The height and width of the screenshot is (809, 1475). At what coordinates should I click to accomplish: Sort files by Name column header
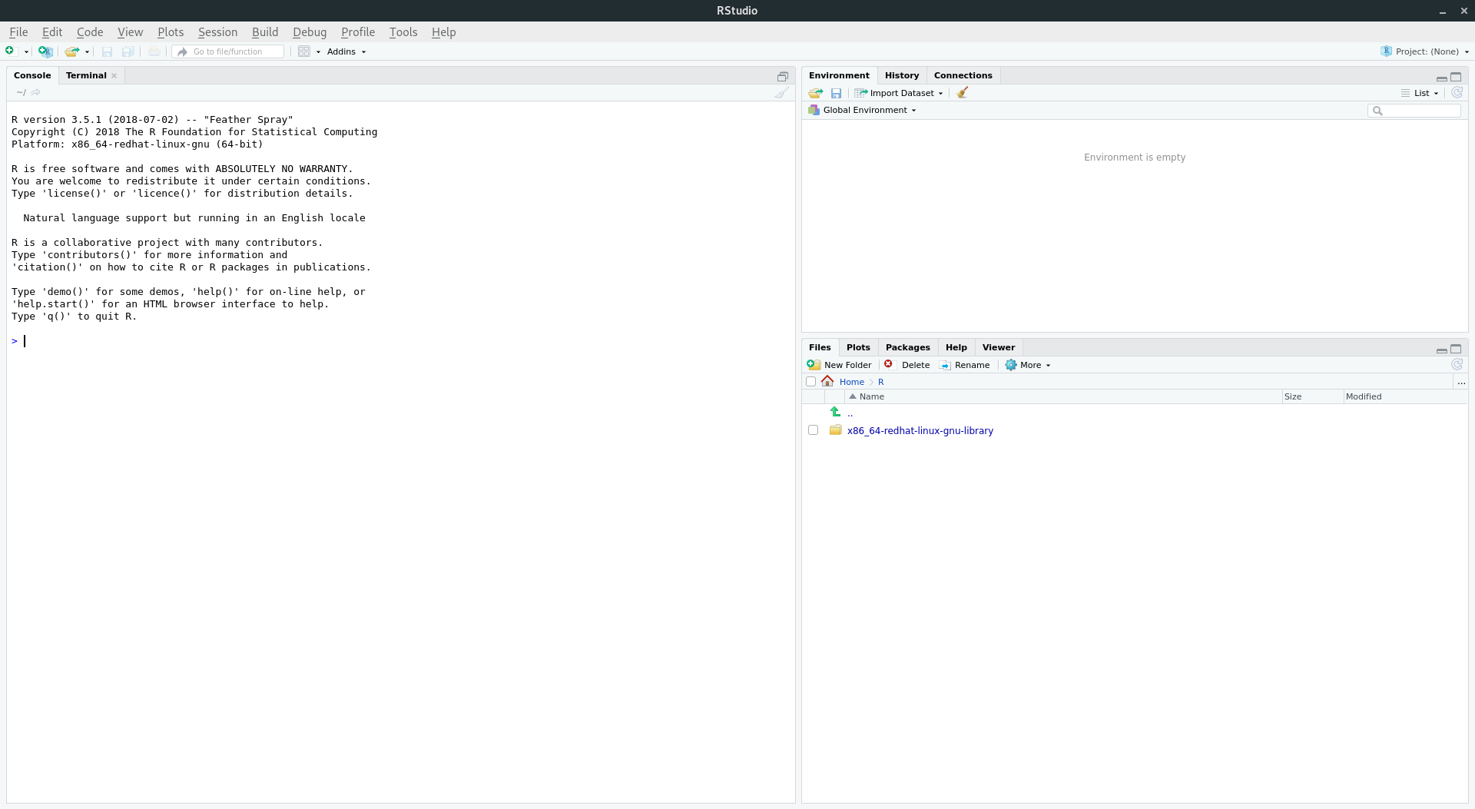point(1063,396)
